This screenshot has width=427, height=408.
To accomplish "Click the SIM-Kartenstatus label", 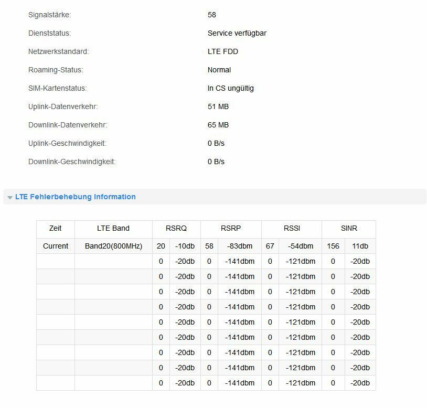I will pos(58,88).
